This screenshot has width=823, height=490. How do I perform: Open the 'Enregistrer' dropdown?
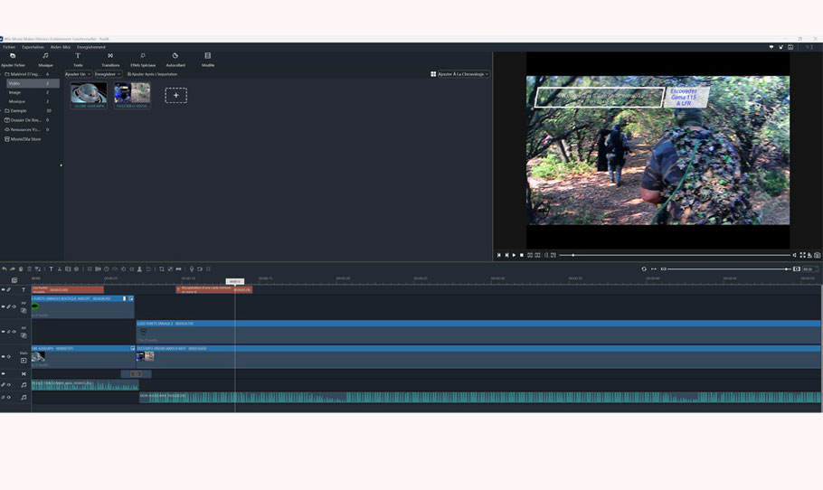108,74
